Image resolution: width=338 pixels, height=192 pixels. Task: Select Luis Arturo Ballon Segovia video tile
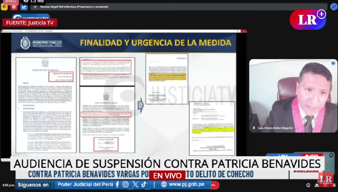click(293, 96)
